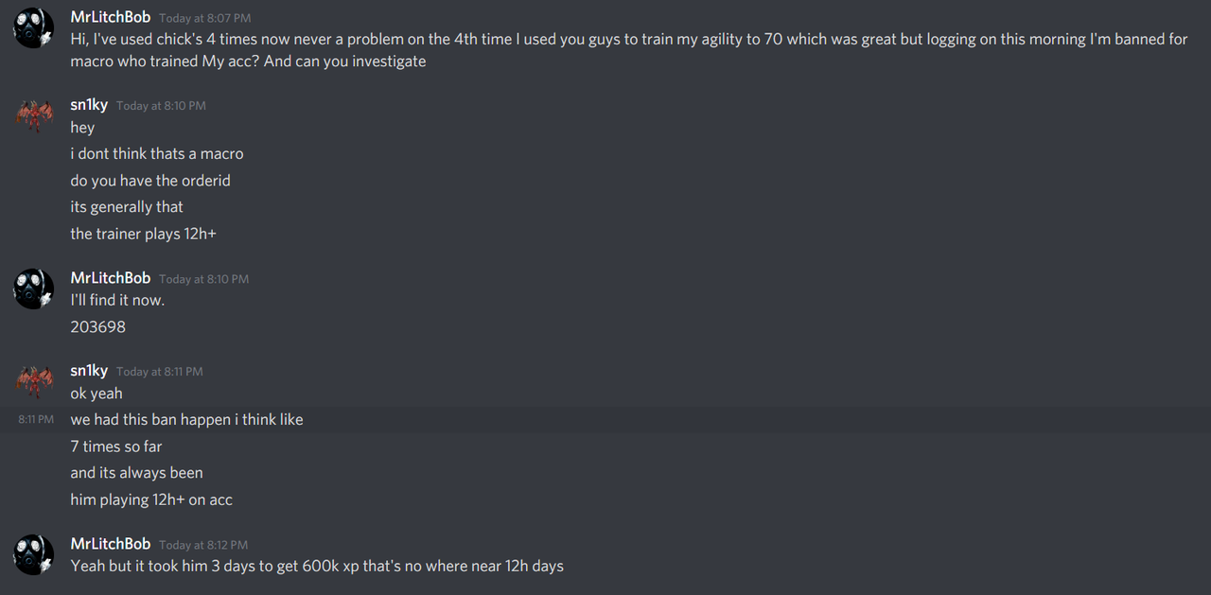Click MrLitchBob username at 8:12 PM
The height and width of the screenshot is (595, 1211).
[111, 544]
